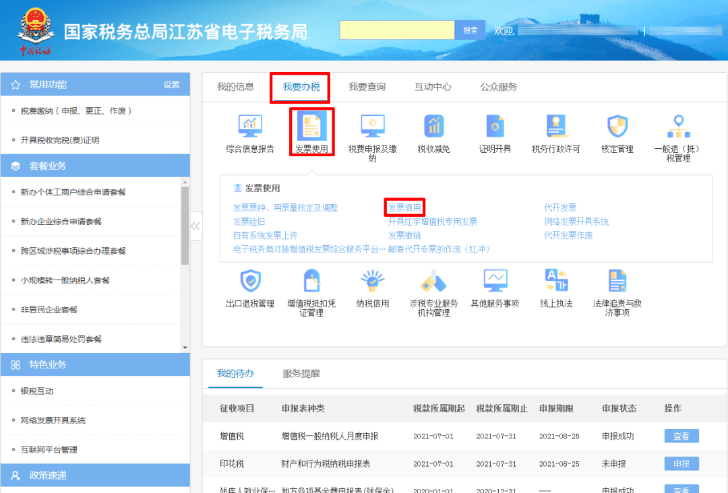The width and height of the screenshot is (728, 493).
Task: Select the 服务提醒 tab
Action: (301, 373)
